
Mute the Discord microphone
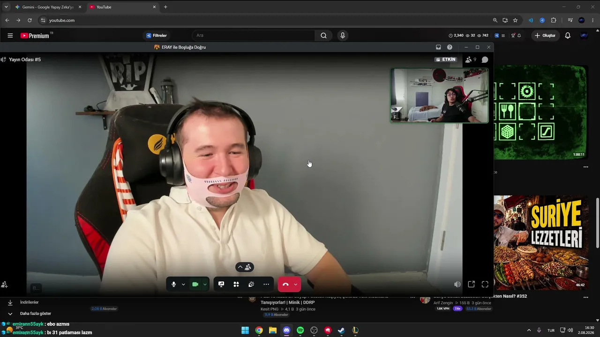[173, 284]
